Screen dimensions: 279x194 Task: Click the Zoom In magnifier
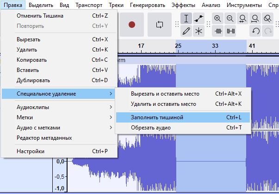click(217, 19)
